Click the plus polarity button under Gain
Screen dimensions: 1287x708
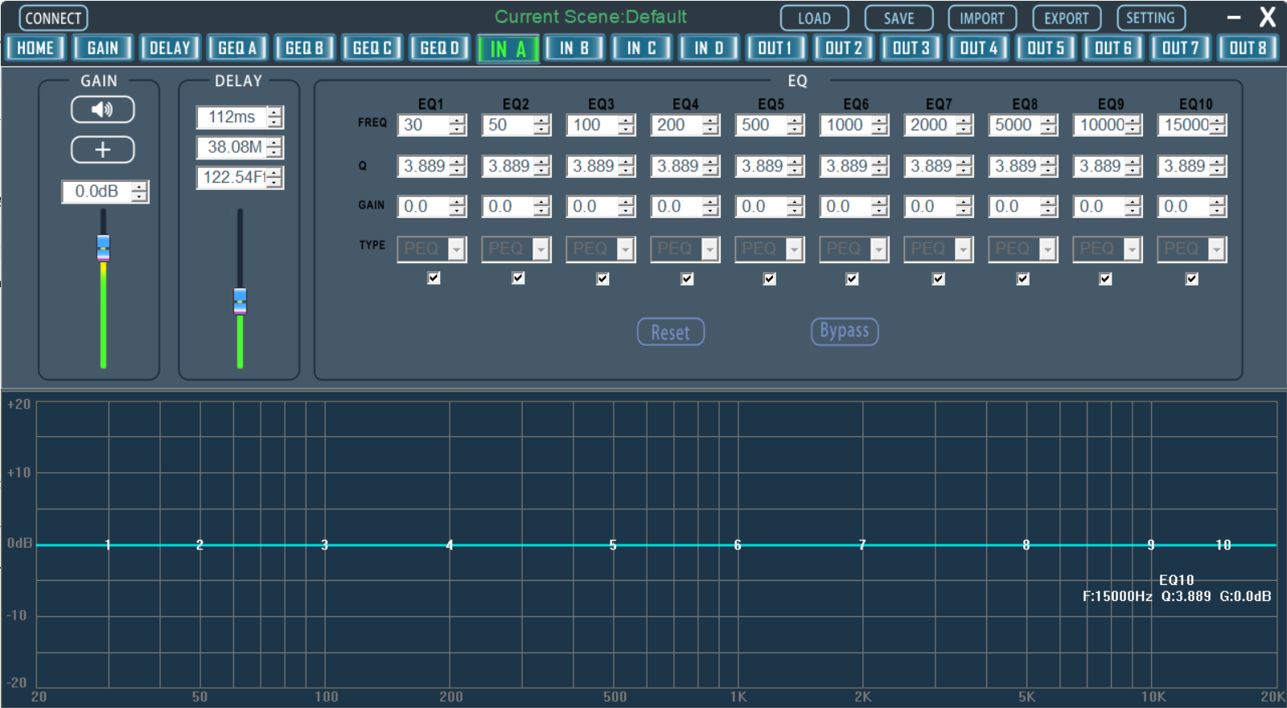pyautogui.click(x=102, y=150)
